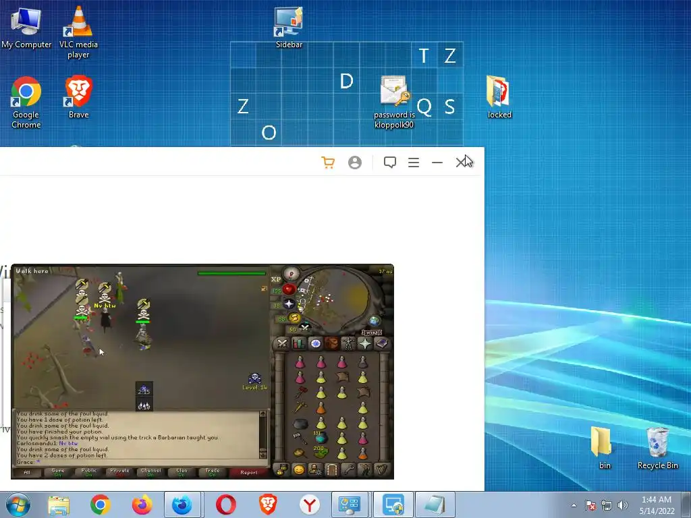Open the Prayer star tab in game
Image resolution: width=691 pixels, height=518 pixels.
[x=364, y=343]
